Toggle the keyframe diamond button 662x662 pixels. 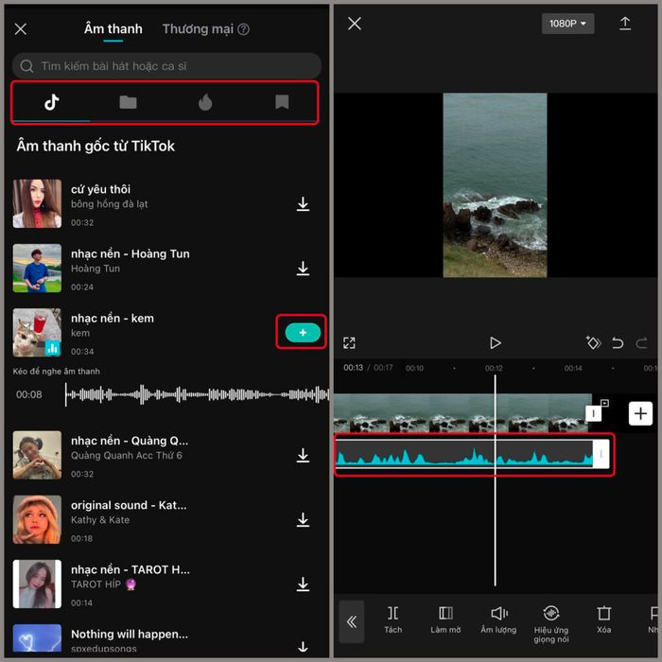point(593,343)
